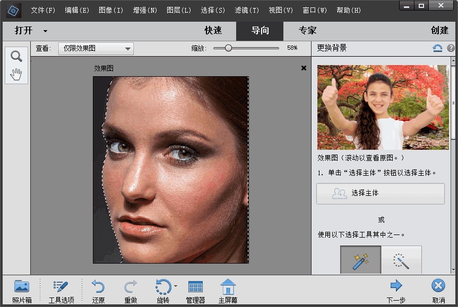The height and width of the screenshot is (307, 458).
Task: Select the Hand tool
Action: (16, 74)
